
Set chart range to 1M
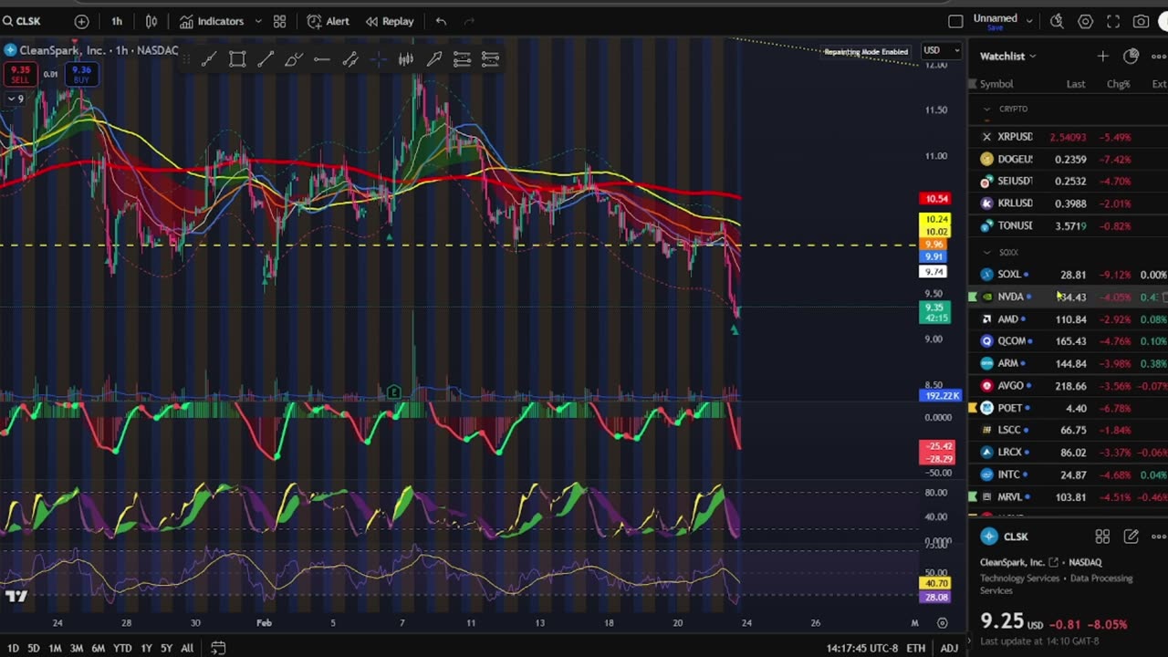coord(55,648)
